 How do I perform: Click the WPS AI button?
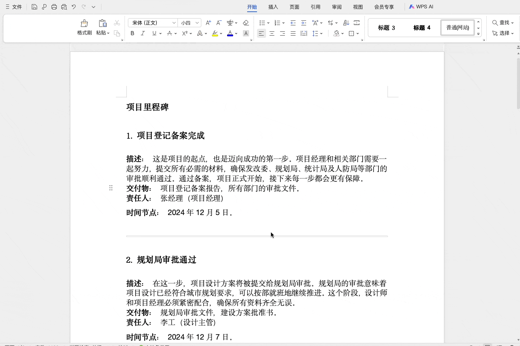point(421,7)
